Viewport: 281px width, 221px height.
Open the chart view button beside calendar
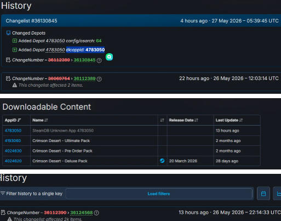(277, 194)
